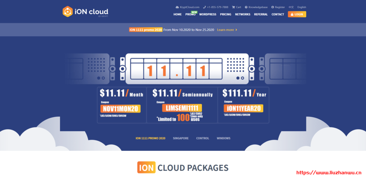Click the padlock icon on Login button
Screen dimensions: 366x180
pos(292,15)
